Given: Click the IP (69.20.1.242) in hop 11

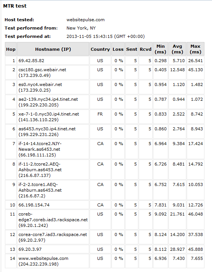Looking at the screenshot, I should click(x=33, y=225).
